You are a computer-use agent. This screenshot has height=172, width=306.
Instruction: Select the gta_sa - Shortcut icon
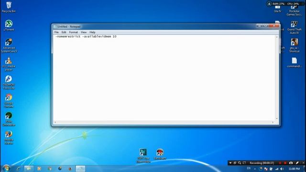pyautogui.click(x=295, y=45)
